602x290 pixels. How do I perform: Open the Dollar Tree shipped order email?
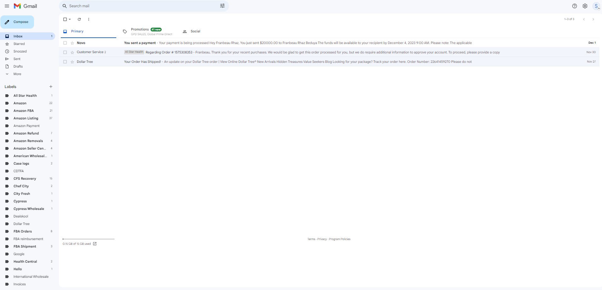330,62
